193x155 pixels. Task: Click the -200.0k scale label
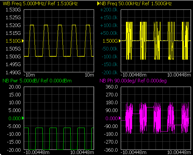coord(110,73)
